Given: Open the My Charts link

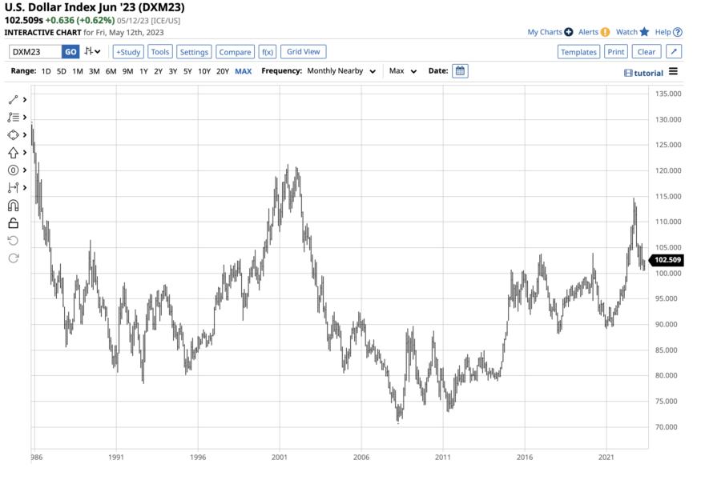Looking at the screenshot, I should [x=545, y=32].
